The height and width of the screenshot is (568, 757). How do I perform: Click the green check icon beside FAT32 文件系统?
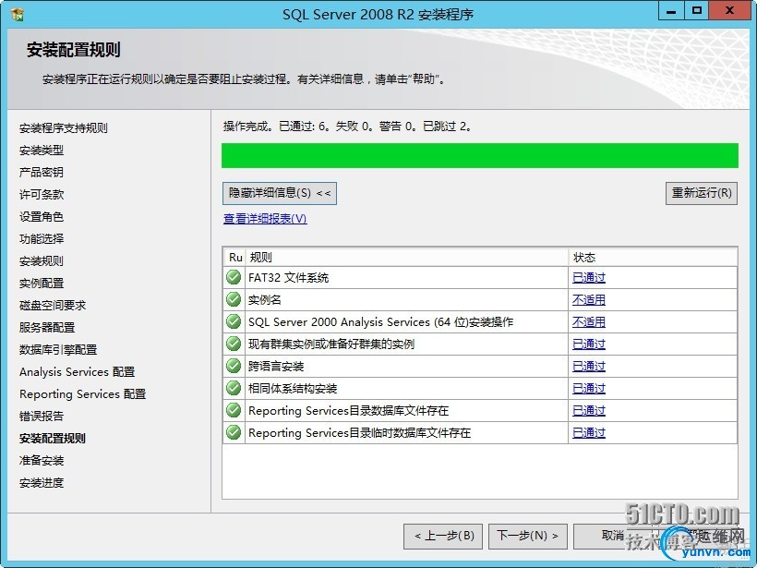pyautogui.click(x=234, y=277)
